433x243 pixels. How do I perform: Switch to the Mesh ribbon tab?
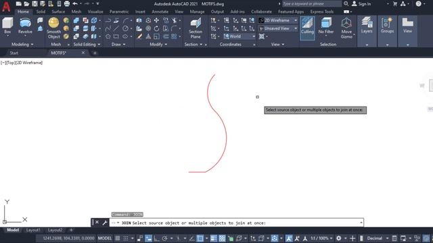[76, 11]
